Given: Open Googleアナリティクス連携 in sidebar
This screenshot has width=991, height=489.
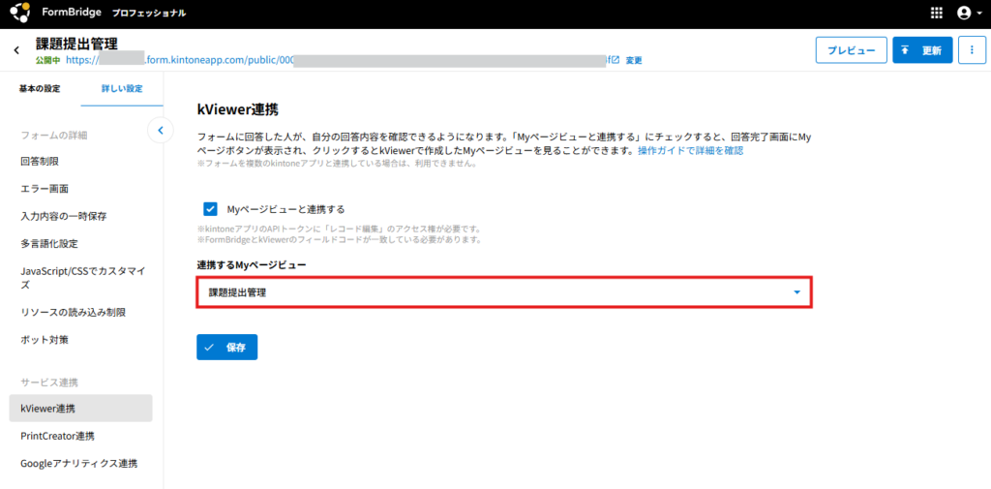Looking at the screenshot, I should pyautogui.click(x=78, y=464).
